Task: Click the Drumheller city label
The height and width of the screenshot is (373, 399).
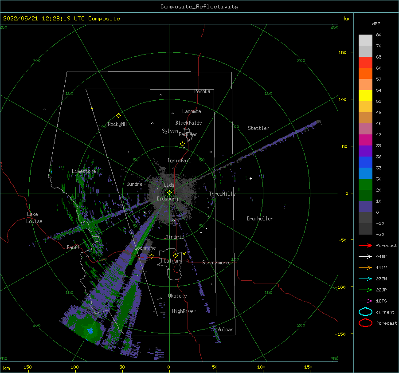Action: click(260, 219)
